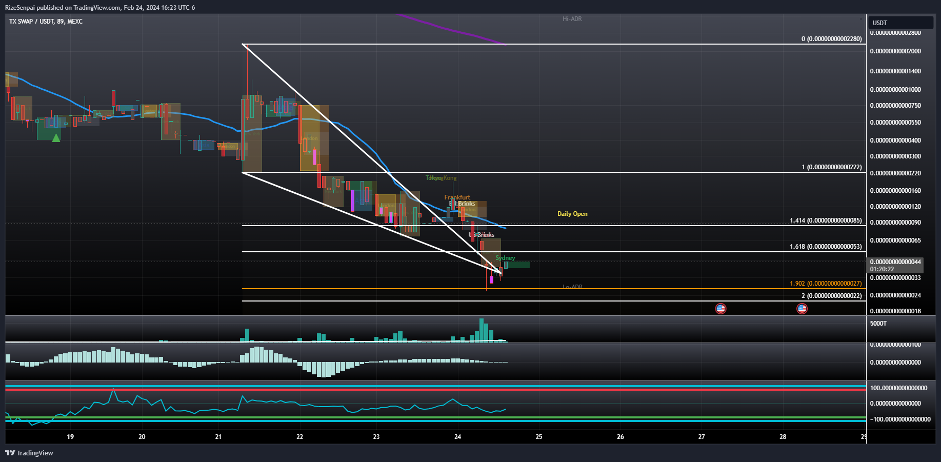Click date 26 on the time axis

click(620, 437)
